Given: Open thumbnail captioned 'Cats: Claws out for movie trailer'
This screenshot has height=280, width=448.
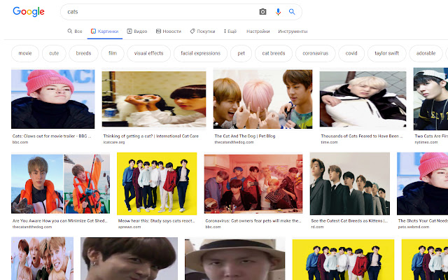Looking at the screenshot, I should point(53,99).
